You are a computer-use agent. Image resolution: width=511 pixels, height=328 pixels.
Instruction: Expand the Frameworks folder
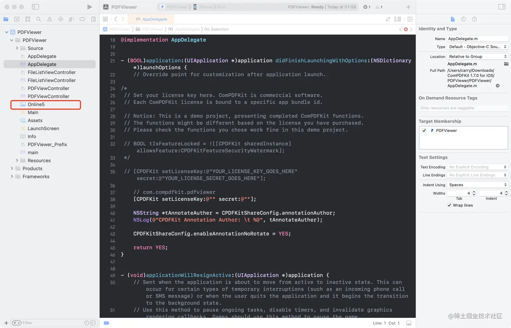pos(12,176)
